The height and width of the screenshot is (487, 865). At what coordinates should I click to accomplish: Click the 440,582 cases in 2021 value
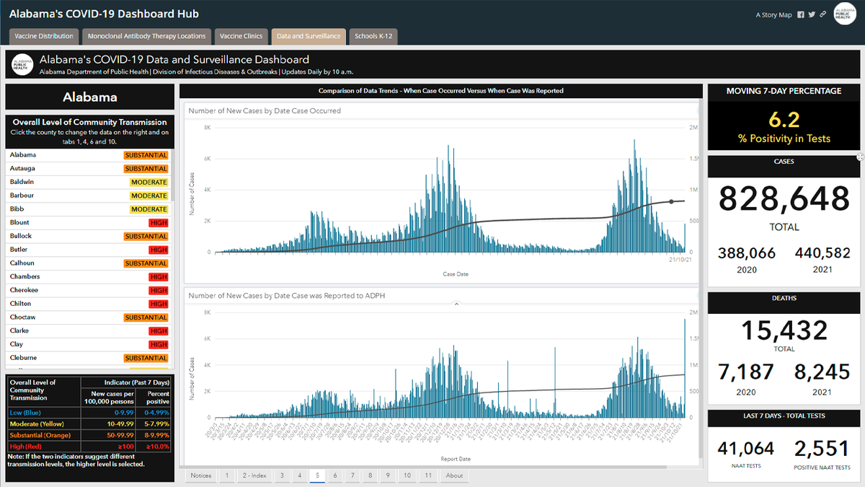(822, 253)
